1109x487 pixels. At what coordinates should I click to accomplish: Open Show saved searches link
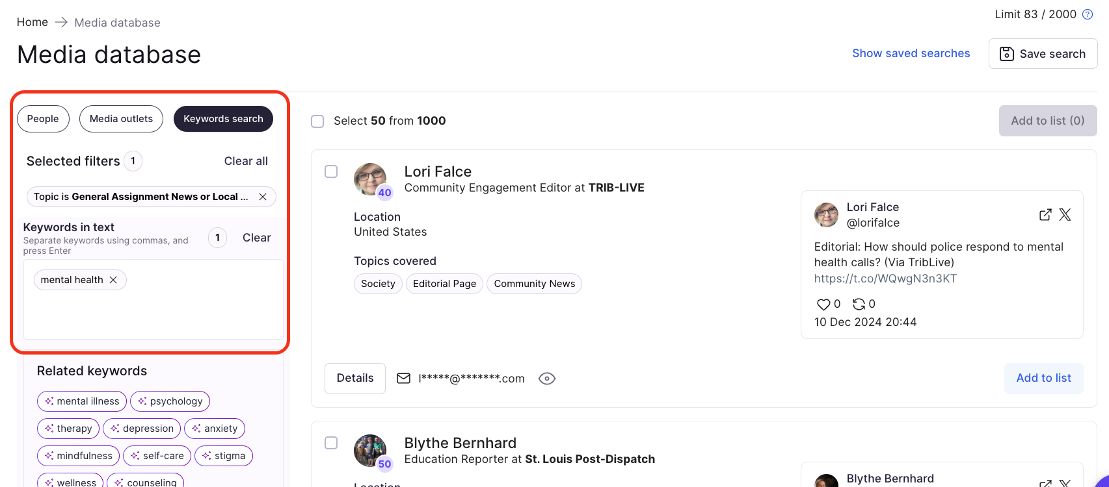coord(911,53)
